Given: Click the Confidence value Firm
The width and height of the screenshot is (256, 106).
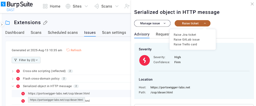Looking at the screenshot, I should coord(177,62).
